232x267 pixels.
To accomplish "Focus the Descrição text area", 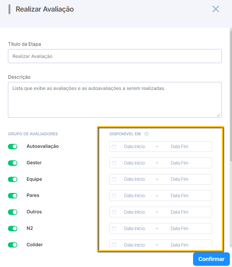I will 115,100.
